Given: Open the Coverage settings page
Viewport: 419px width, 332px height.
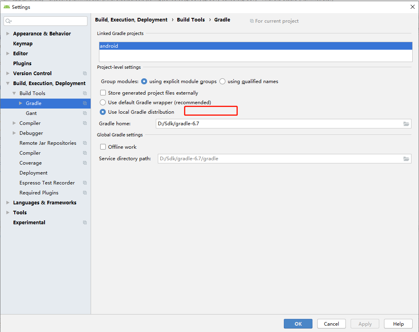Looking at the screenshot, I should 31,163.
